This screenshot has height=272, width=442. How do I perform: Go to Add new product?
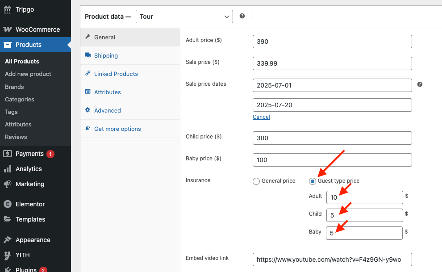[x=28, y=74]
